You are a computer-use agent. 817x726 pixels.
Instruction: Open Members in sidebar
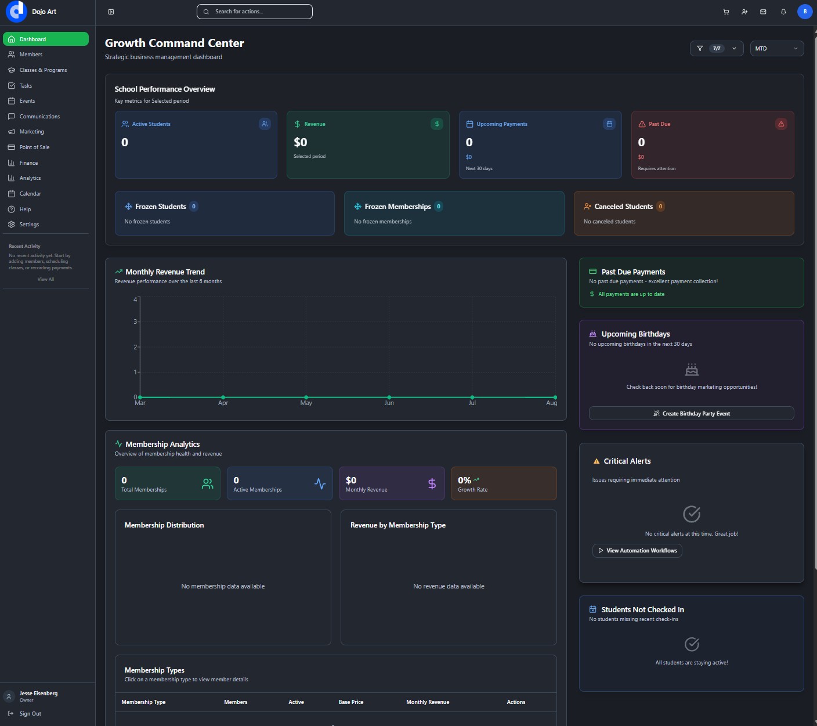tap(46, 55)
